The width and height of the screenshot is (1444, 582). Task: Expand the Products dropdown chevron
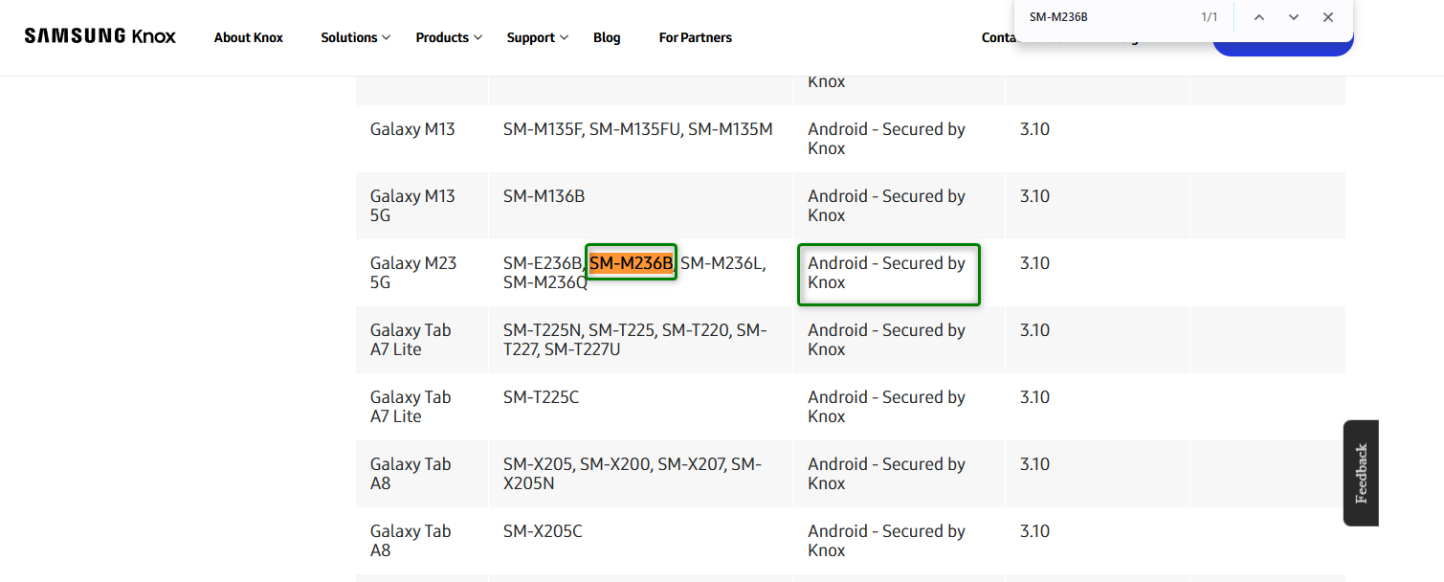[x=479, y=38]
